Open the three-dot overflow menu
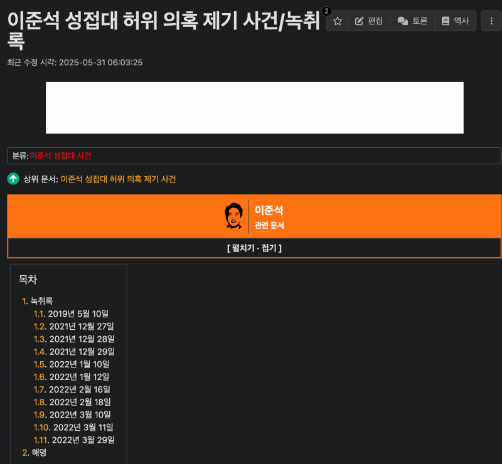Viewport: 502px width, 464px height. (x=492, y=21)
